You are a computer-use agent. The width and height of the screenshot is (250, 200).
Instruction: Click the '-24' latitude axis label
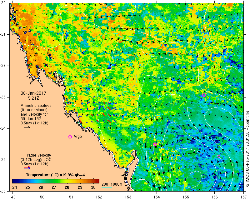(3, 128)
